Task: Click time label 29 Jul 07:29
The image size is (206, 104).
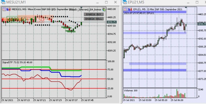Action: pyautogui.click(x=56, y=100)
